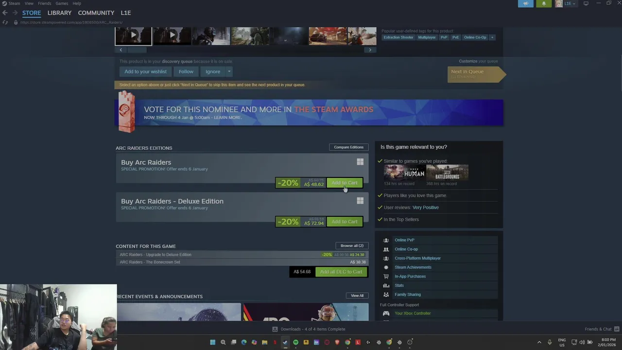This screenshot has width=622, height=350.
Task: Open the PUBG Battlegrounds game thumbnail
Action: pos(447,173)
